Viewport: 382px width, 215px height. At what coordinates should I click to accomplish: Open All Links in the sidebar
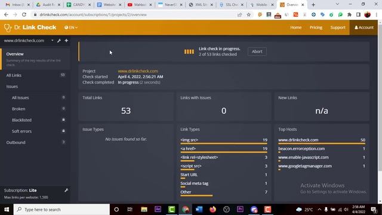[x=35, y=75]
